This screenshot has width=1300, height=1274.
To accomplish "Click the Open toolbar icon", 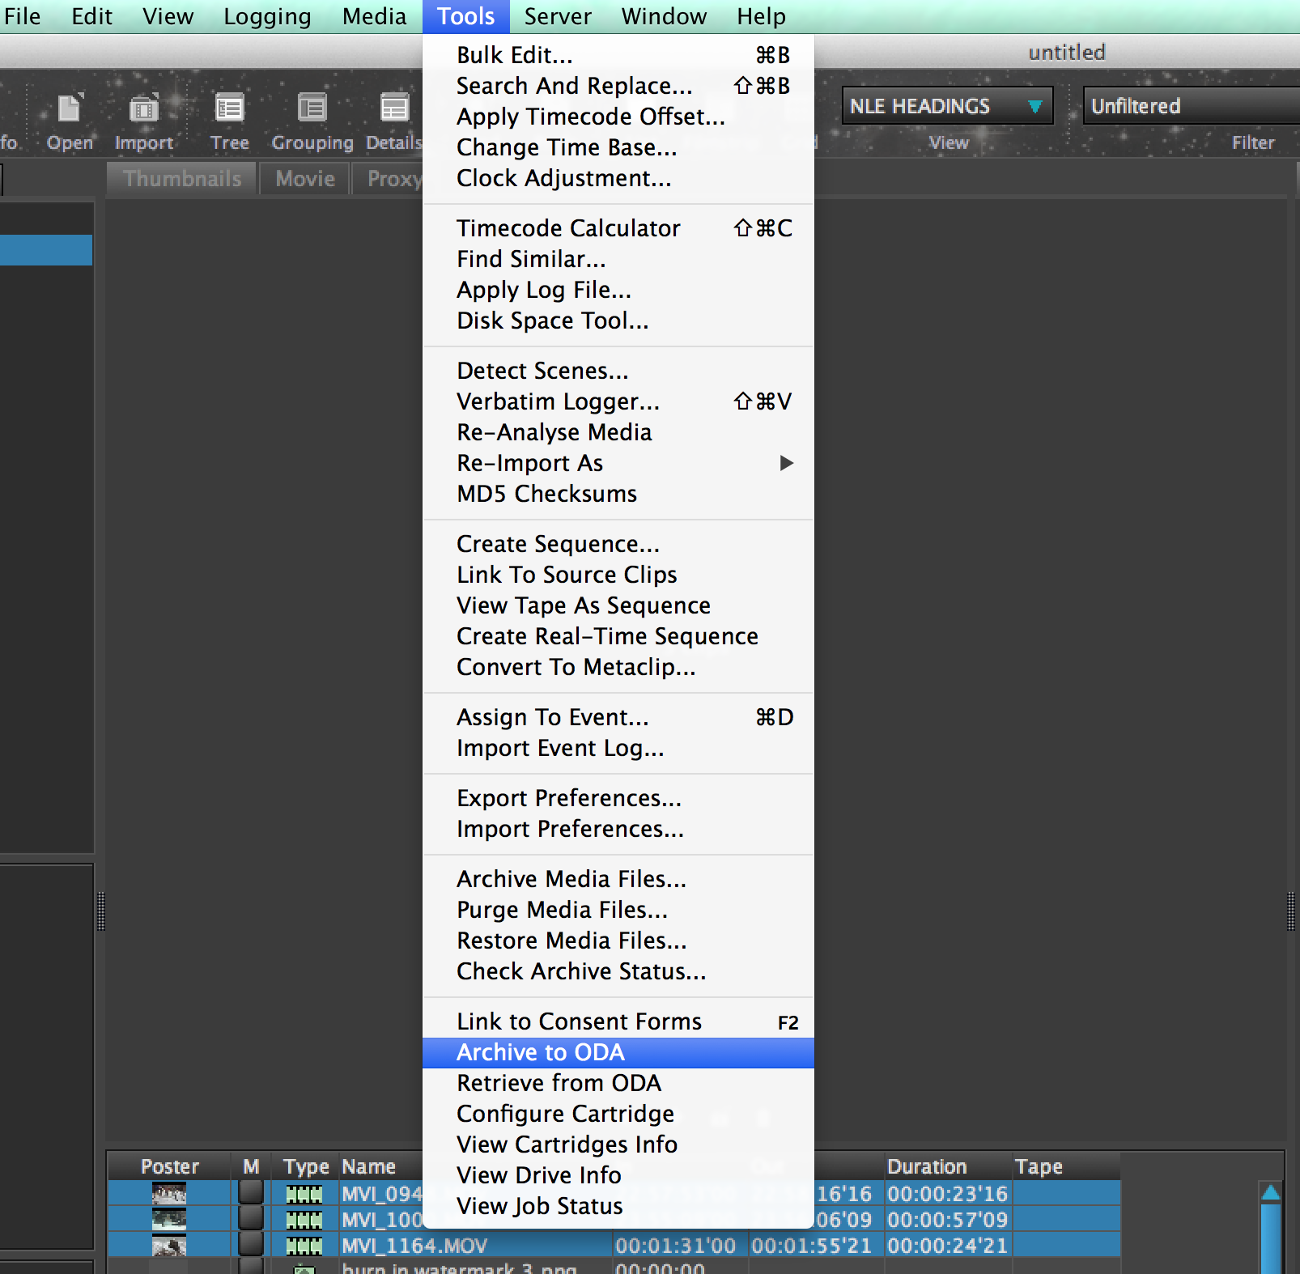I will coord(70,109).
